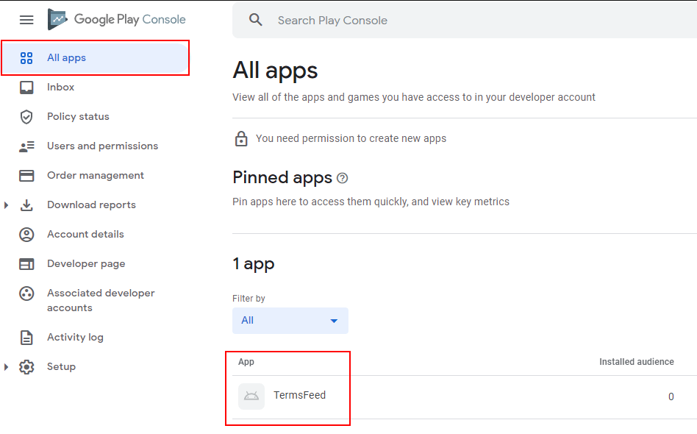Open the Filter by All dropdown
The image size is (697, 434).
pyautogui.click(x=290, y=321)
